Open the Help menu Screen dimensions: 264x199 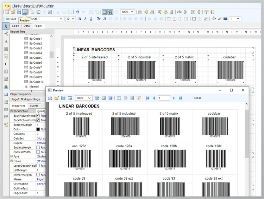(x=50, y=6)
